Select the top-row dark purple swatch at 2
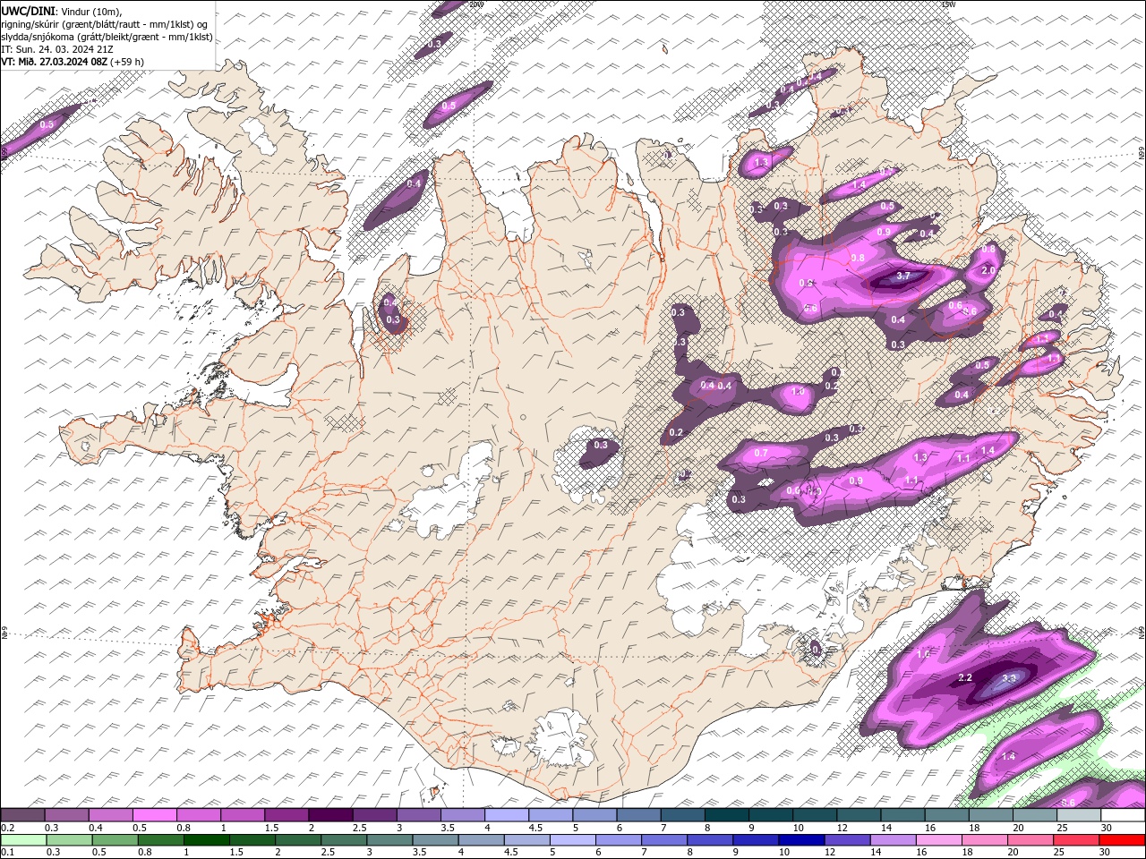 tap(330, 815)
